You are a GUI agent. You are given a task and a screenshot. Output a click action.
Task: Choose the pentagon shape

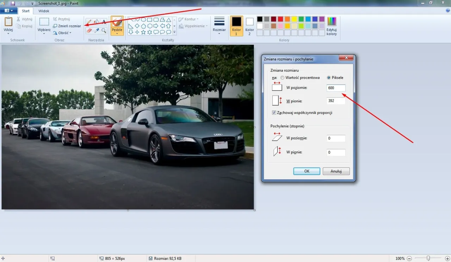click(x=143, y=26)
